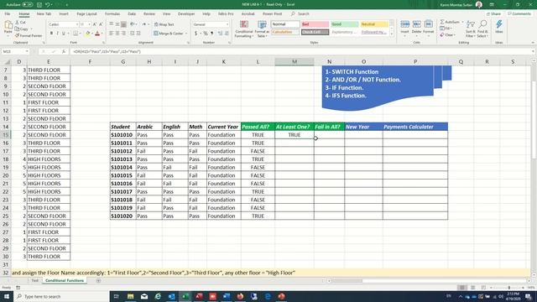Screen dimensions: 537x302
Task: Select the Test sheet tab
Action: coord(35,280)
